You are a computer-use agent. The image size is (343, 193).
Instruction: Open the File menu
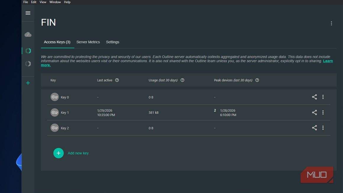(x=26, y=2)
